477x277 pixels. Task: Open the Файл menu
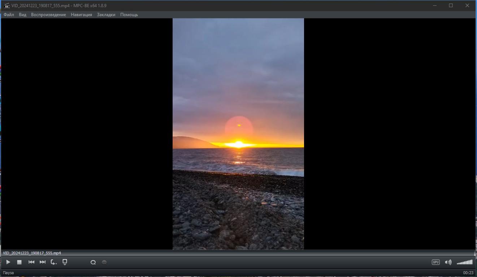[x=9, y=15]
